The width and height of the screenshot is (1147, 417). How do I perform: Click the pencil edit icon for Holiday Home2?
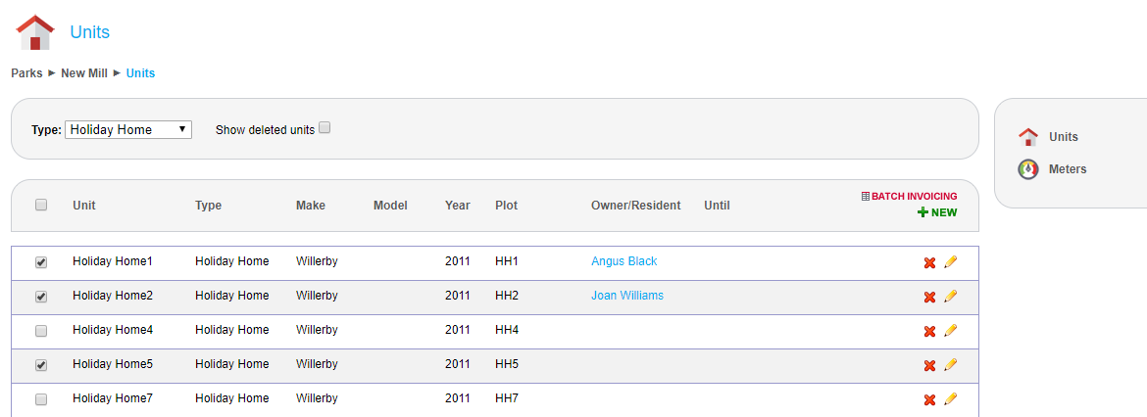[x=950, y=297]
